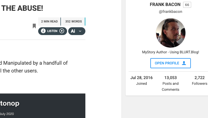208x118 pixels.
Task: Click the dark banner with tonop heading
Action: pos(43,106)
